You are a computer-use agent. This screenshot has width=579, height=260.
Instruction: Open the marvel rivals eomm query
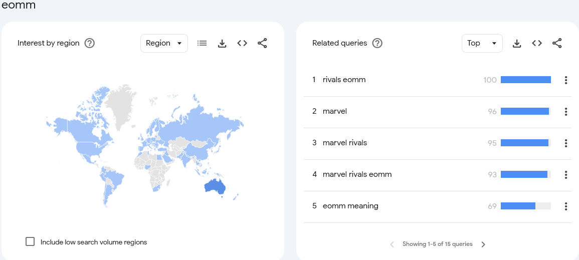(x=357, y=174)
